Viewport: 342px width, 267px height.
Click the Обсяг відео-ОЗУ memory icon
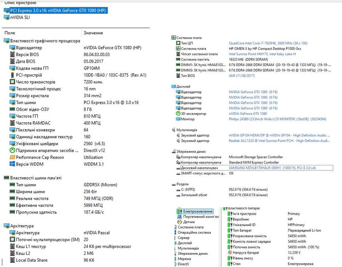coord(13,109)
